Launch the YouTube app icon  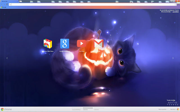coord(82,43)
